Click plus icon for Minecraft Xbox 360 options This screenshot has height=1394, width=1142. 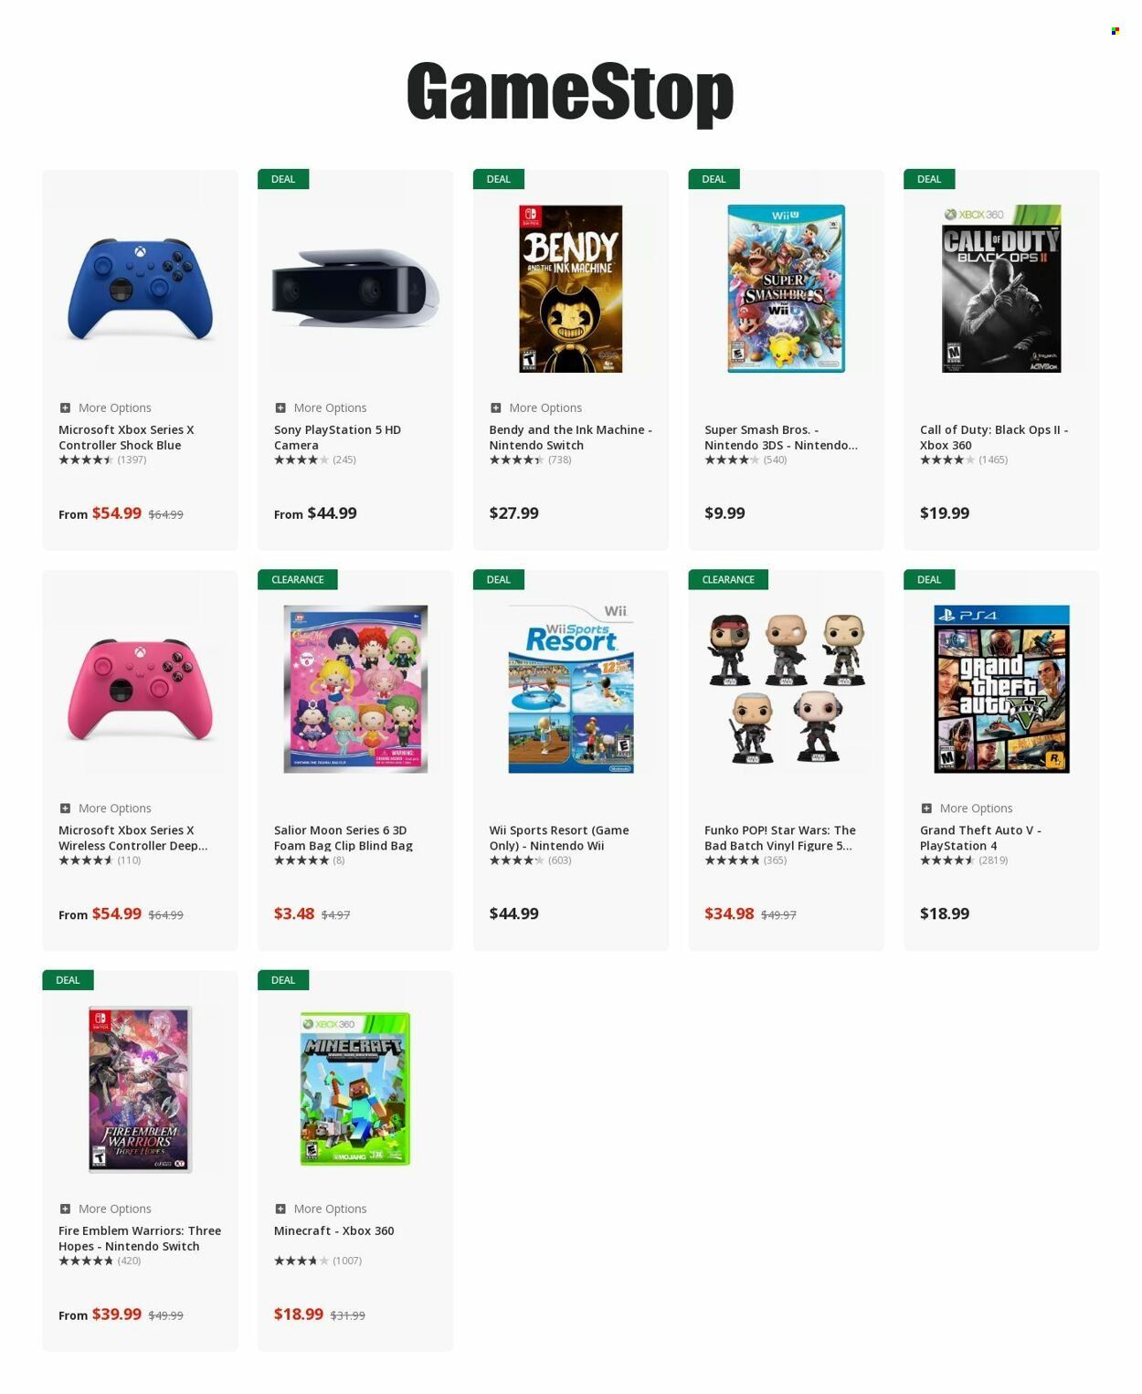280,1209
